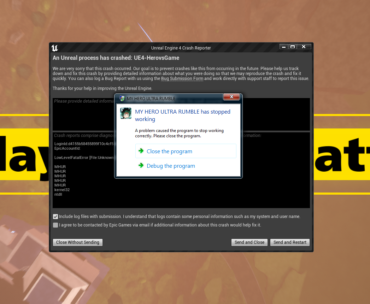Close the MY HERO ULTRA RUMBLE dialog with red X
Image resolution: width=370 pixels, height=304 pixels.
[x=231, y=97]
